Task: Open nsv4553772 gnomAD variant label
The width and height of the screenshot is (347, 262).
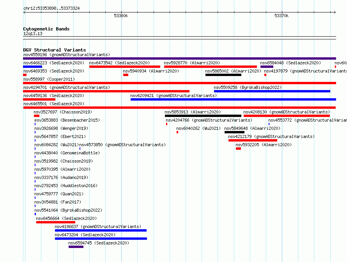Action: pos(308,120)
